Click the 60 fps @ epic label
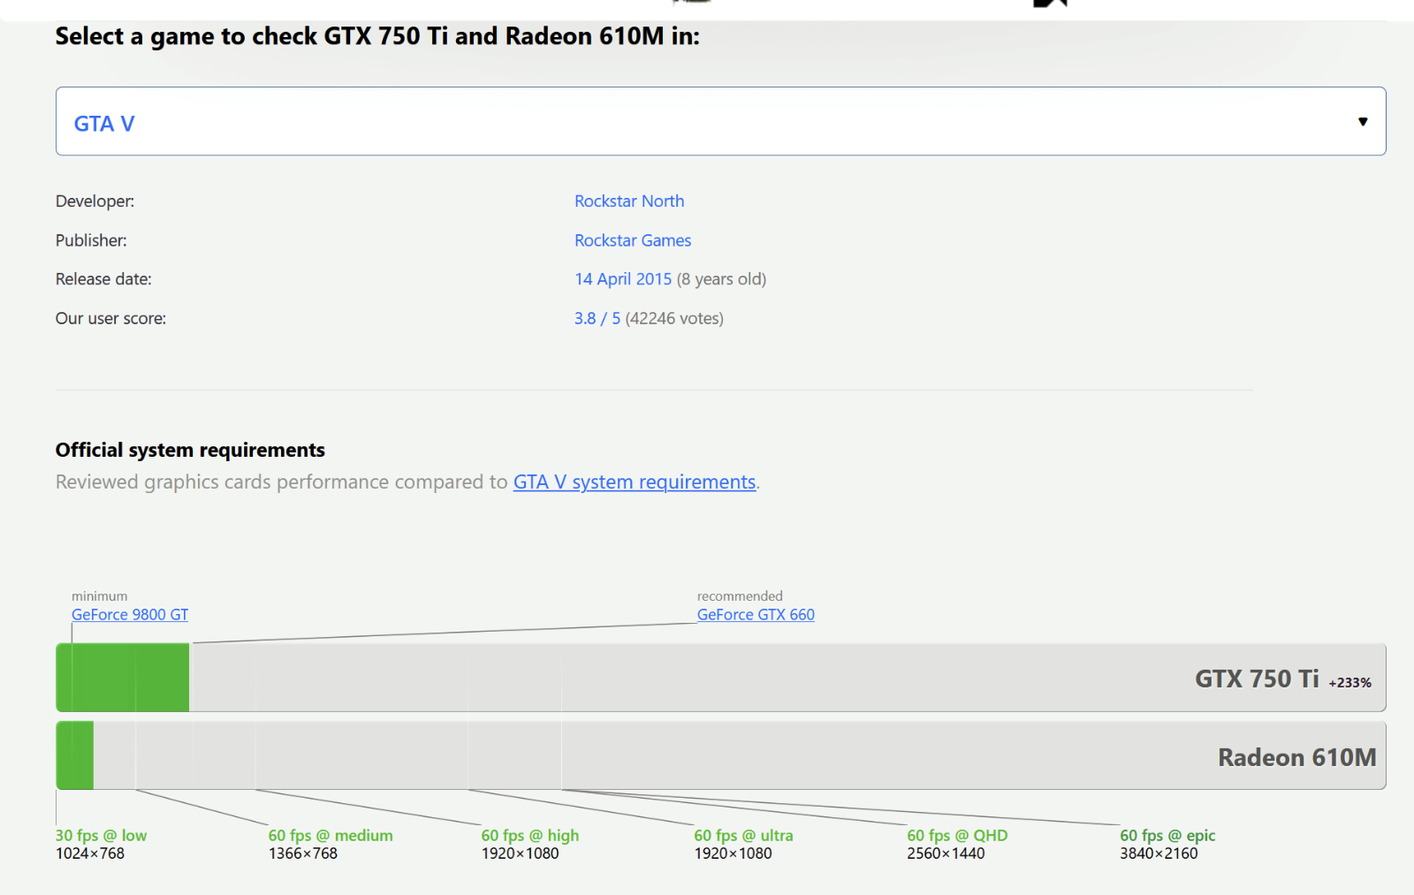 [x=1167, y=836]
